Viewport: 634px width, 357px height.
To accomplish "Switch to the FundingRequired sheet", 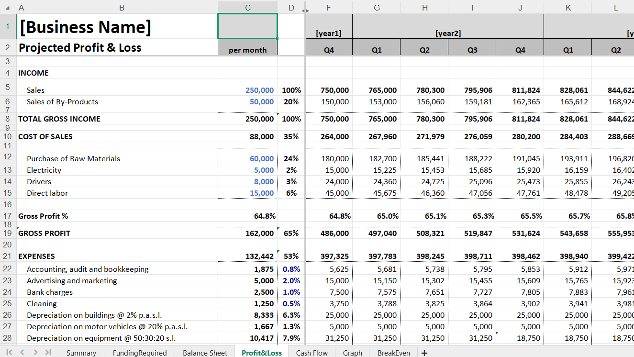I will (139, 353).
